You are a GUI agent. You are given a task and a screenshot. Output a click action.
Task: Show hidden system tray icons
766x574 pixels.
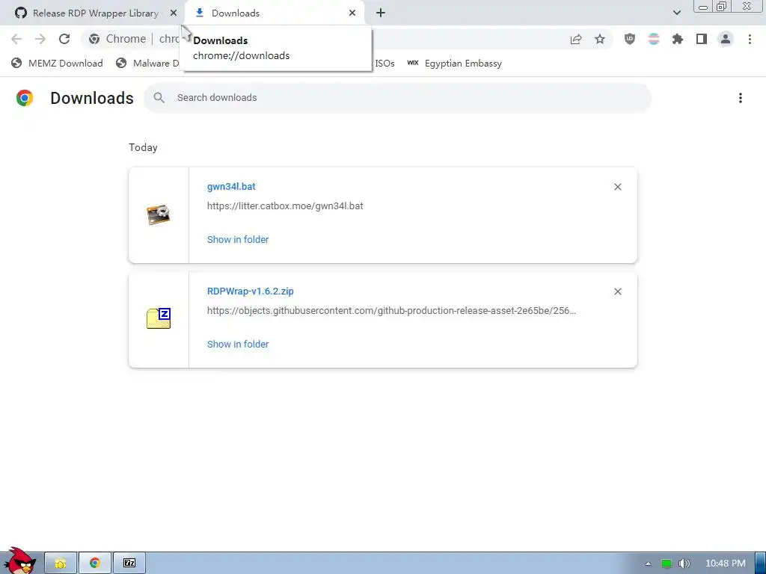click(648, 564)
